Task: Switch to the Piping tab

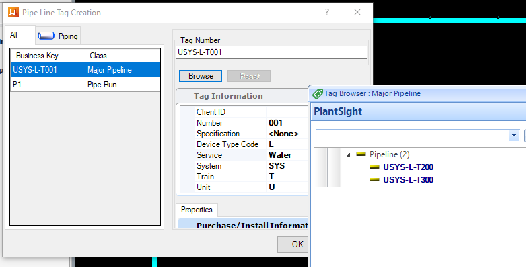Action: tap(58, 36)
